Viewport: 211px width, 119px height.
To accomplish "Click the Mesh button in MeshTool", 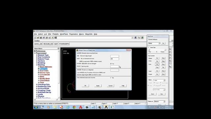I will coord(153,94).
